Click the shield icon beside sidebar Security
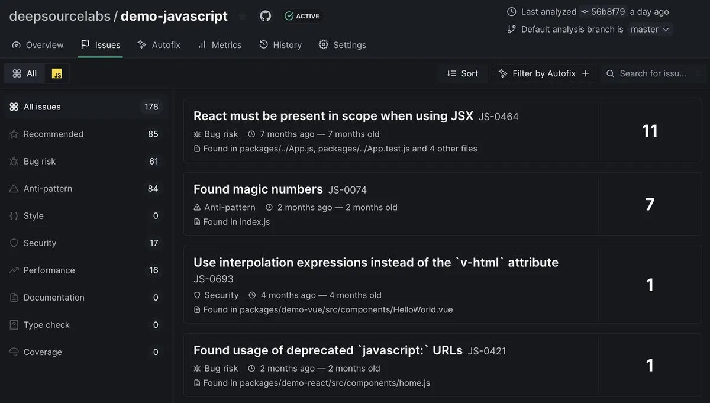Image resolution: width=710 pixels, height=403 pixels. click(14, 243)
